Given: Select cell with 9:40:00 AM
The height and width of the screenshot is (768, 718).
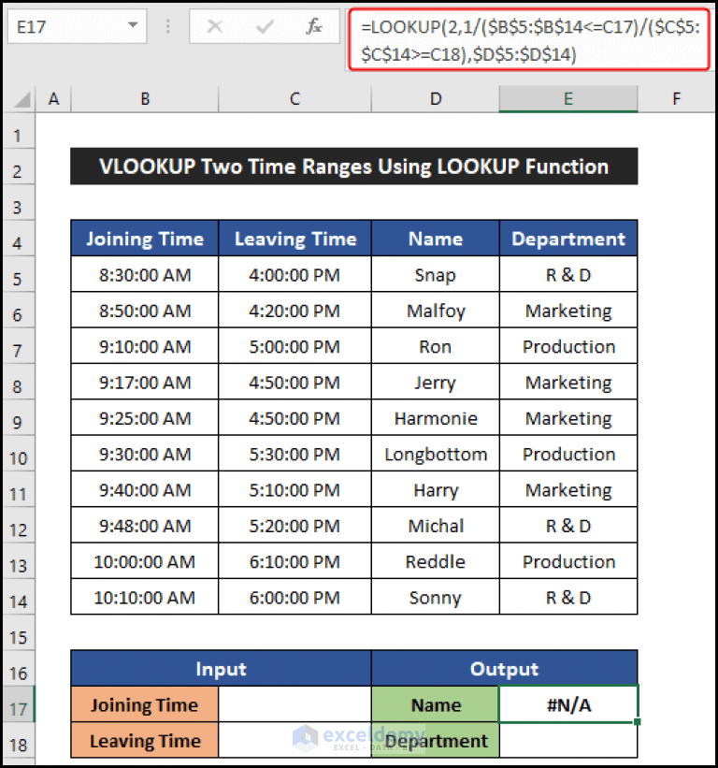Looking at the screenshot, I should pyautogui.click(x=145, y=490).
